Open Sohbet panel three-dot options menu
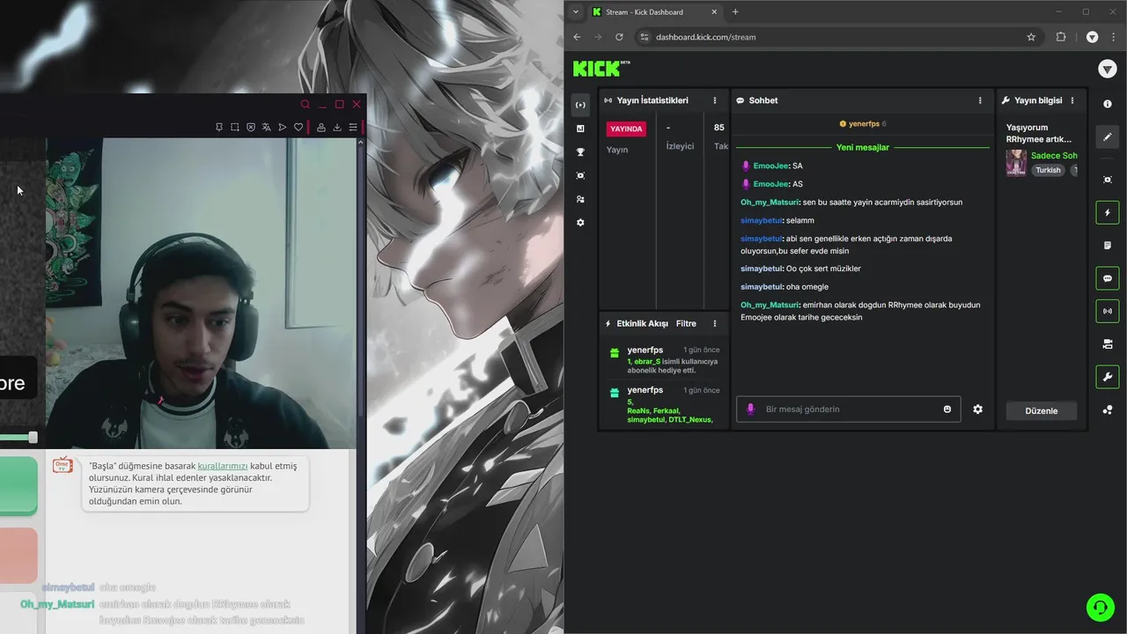This screenshot has height=634, width=1127. pos(980,100)
